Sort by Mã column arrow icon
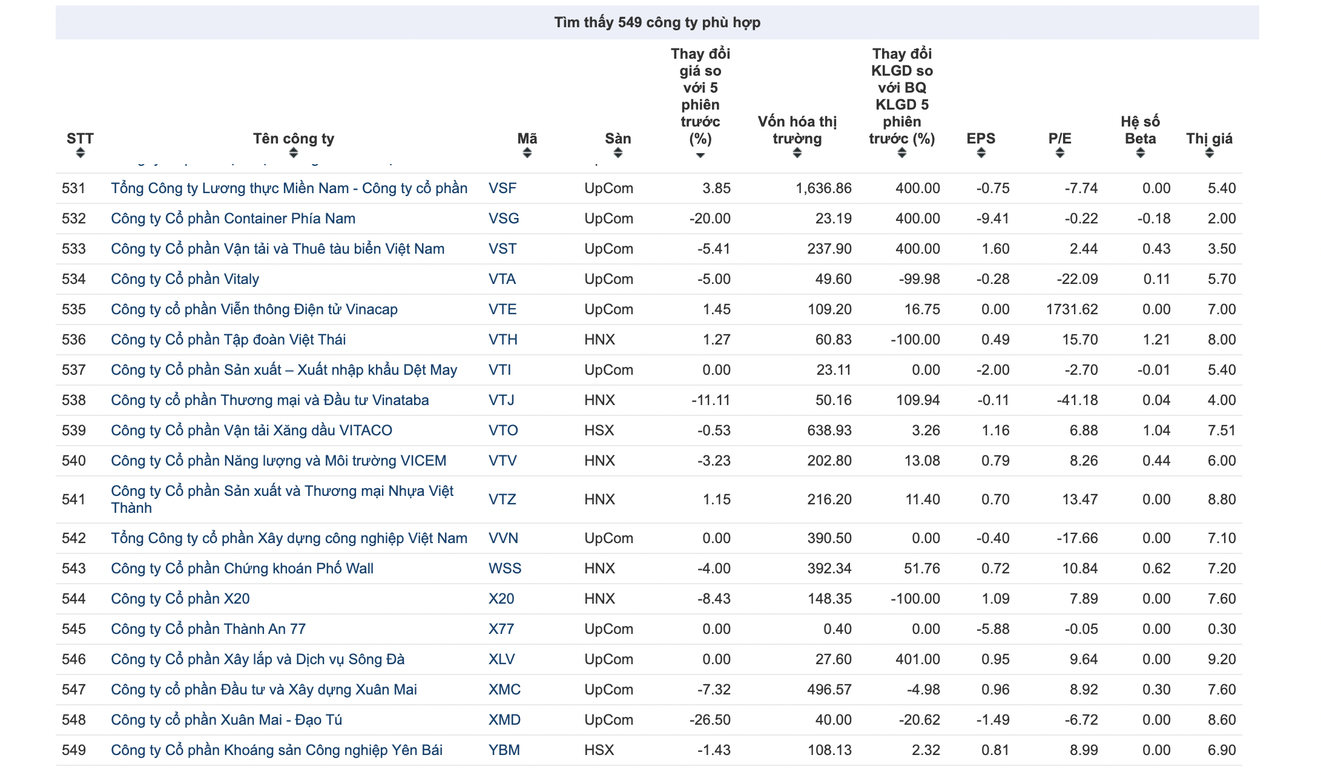 click(527, 153)
